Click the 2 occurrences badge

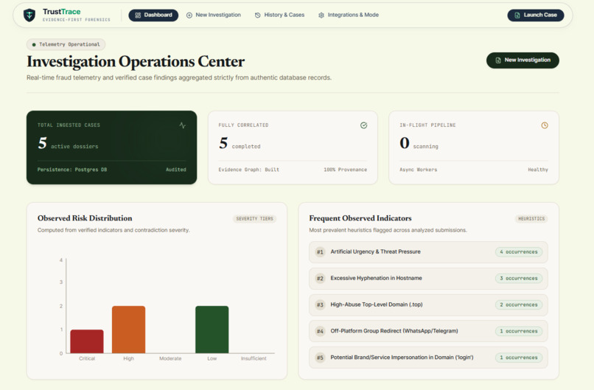[519, 304]
